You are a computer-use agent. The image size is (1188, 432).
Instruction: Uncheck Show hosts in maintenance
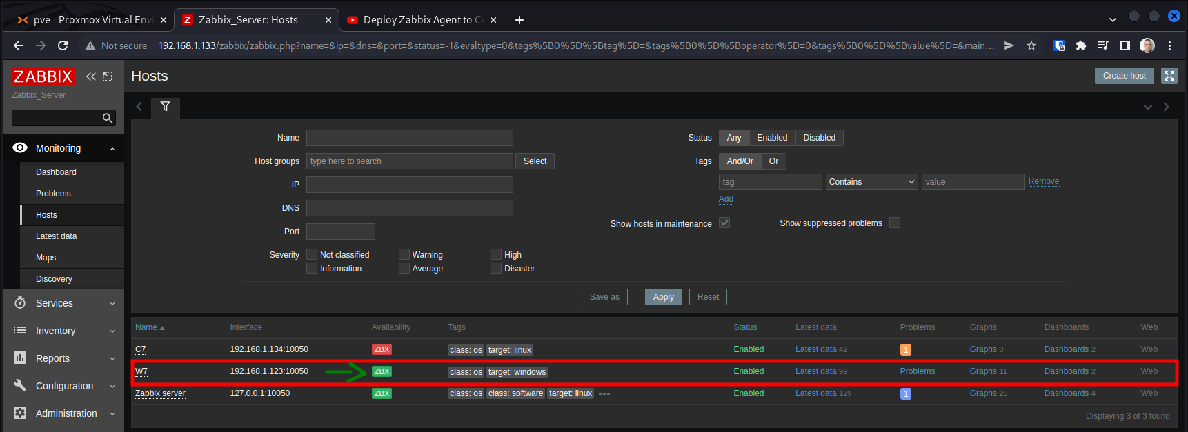pos(724,223)
